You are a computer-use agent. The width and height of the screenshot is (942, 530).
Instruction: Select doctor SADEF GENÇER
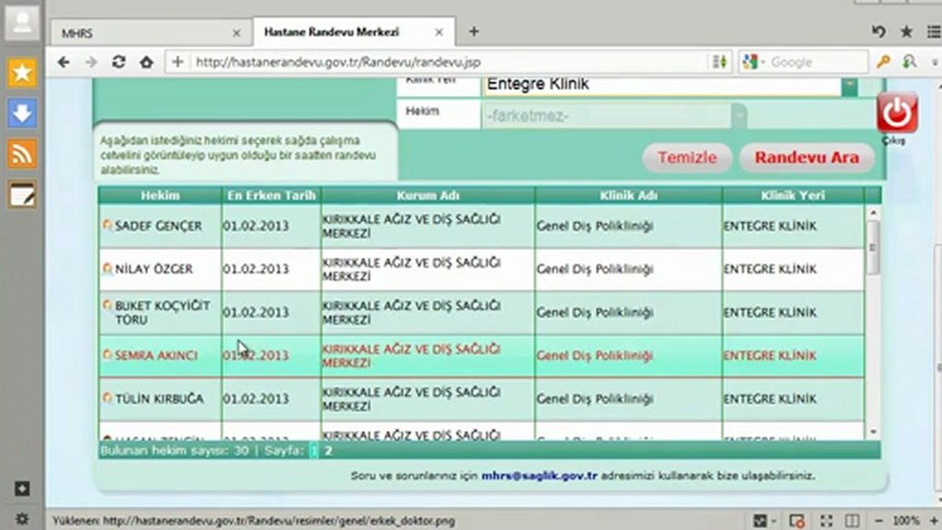tap(158, 226)
